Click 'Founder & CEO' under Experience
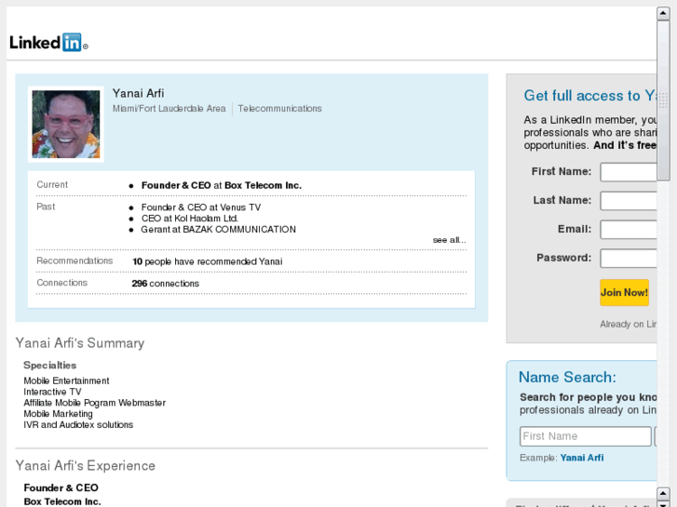This screenshot has width=677, height=507. coord(61,488)
